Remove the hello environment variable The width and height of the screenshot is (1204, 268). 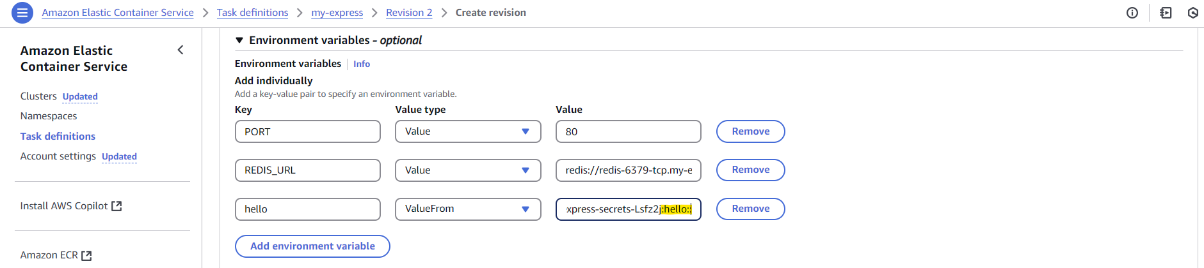coord(750,209)
